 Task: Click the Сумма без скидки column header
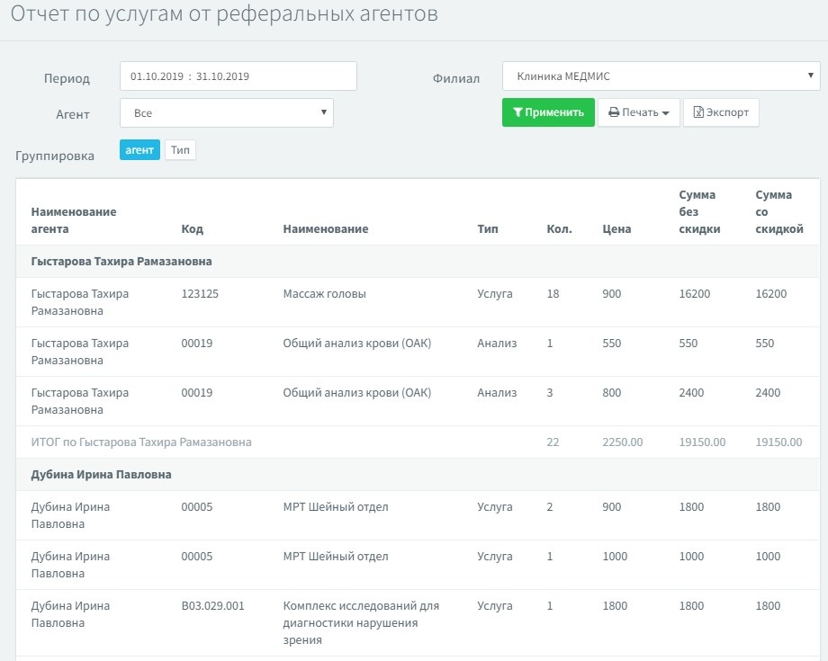[699, 211]
